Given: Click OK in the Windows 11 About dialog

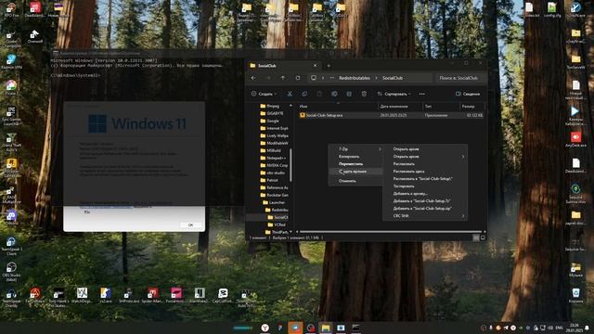Looking at the screenshot, I should (190, 225).
